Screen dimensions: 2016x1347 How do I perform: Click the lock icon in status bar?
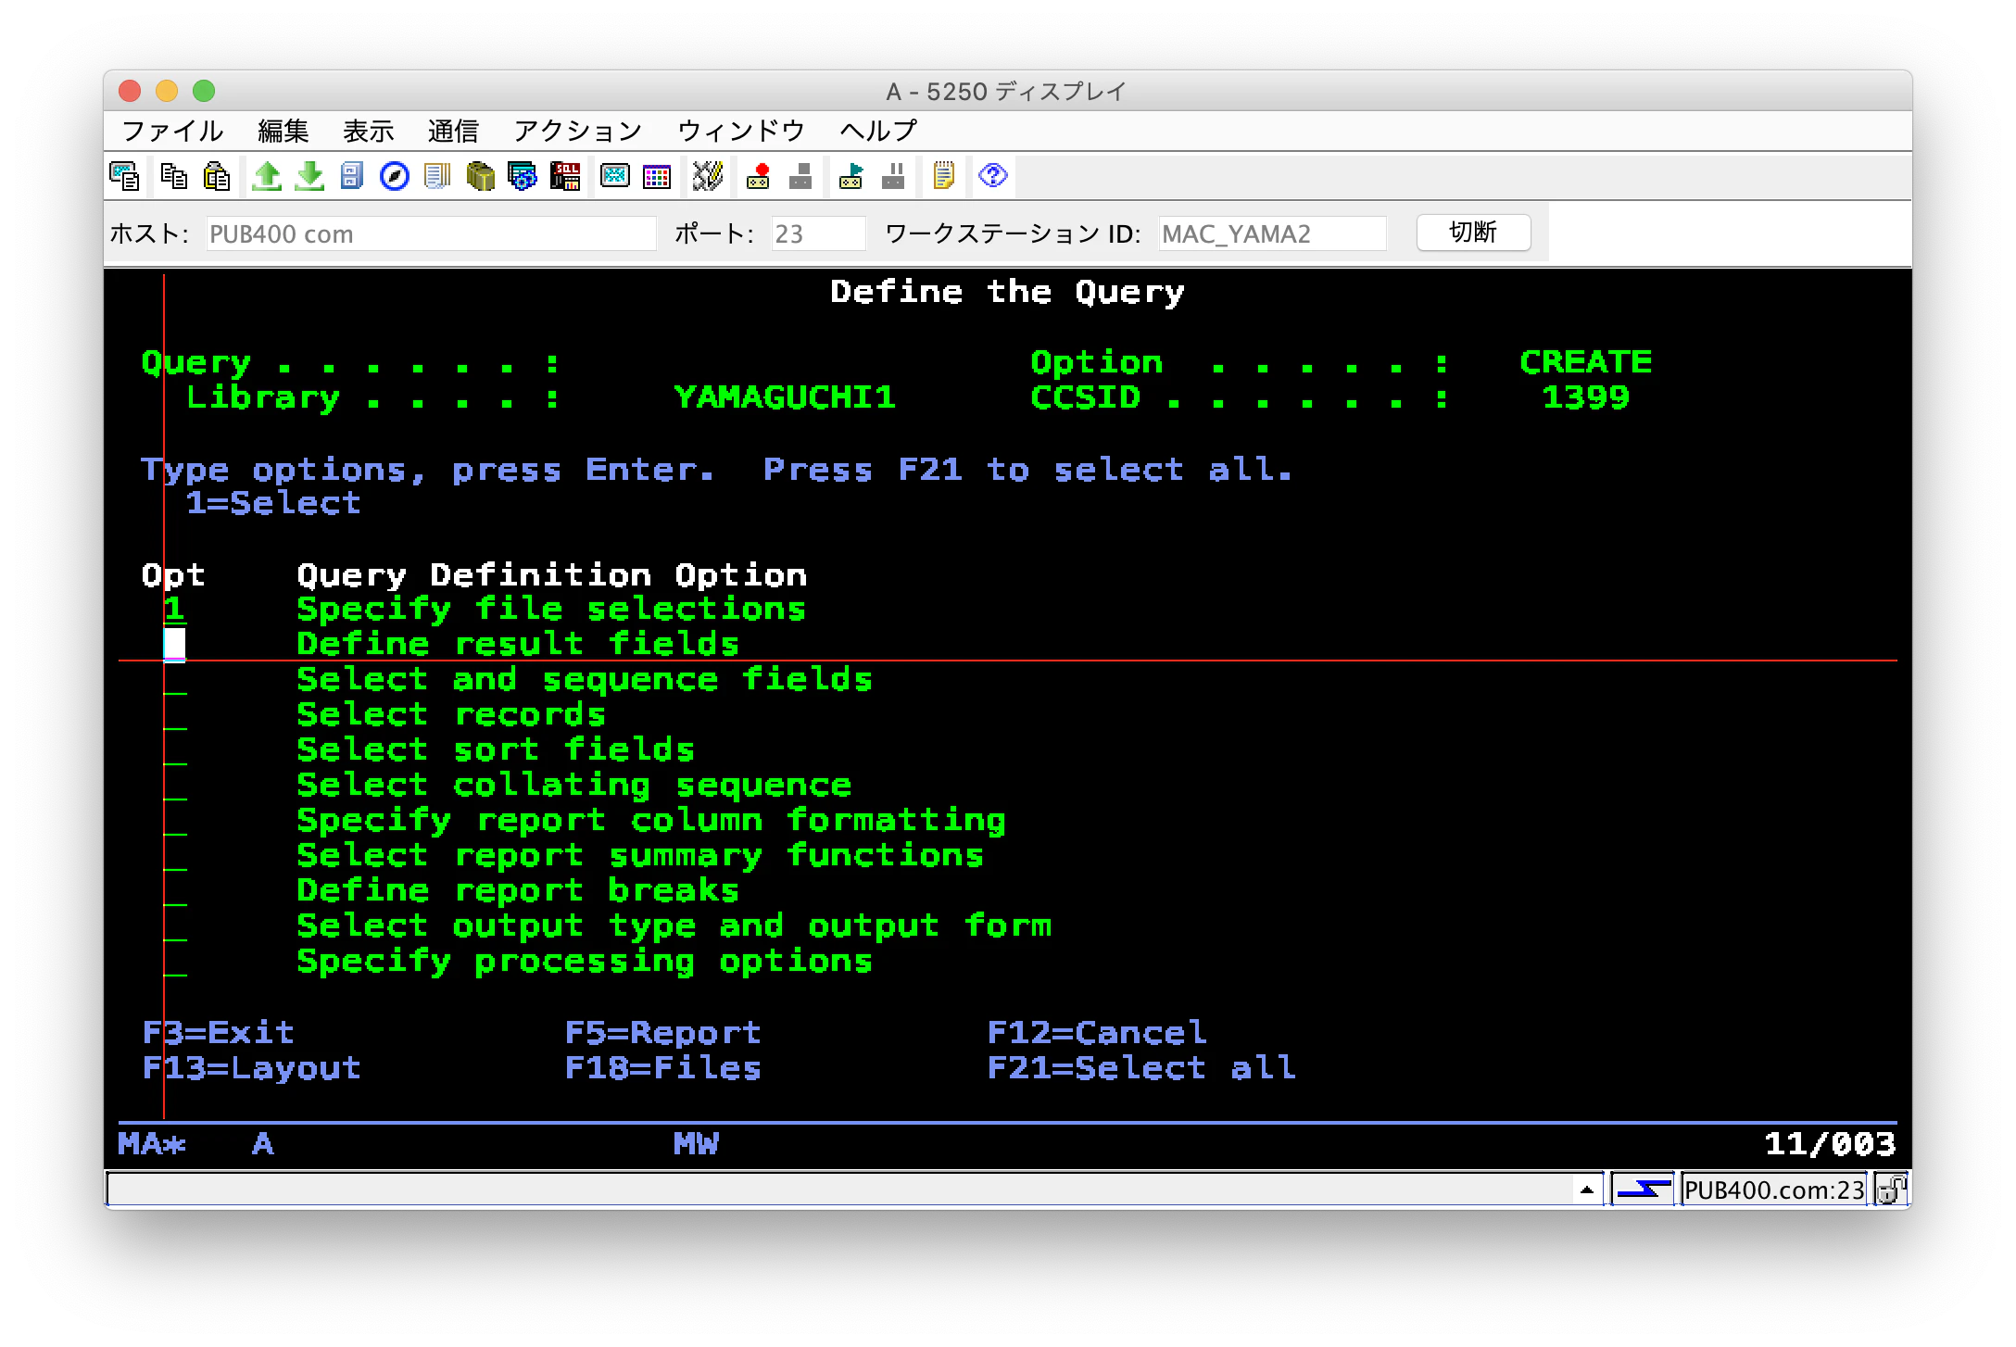[1891, 1190]
